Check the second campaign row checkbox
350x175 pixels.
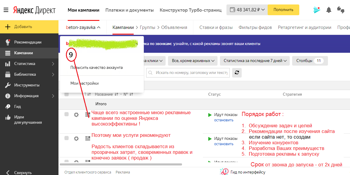click(x=67, y=138)
